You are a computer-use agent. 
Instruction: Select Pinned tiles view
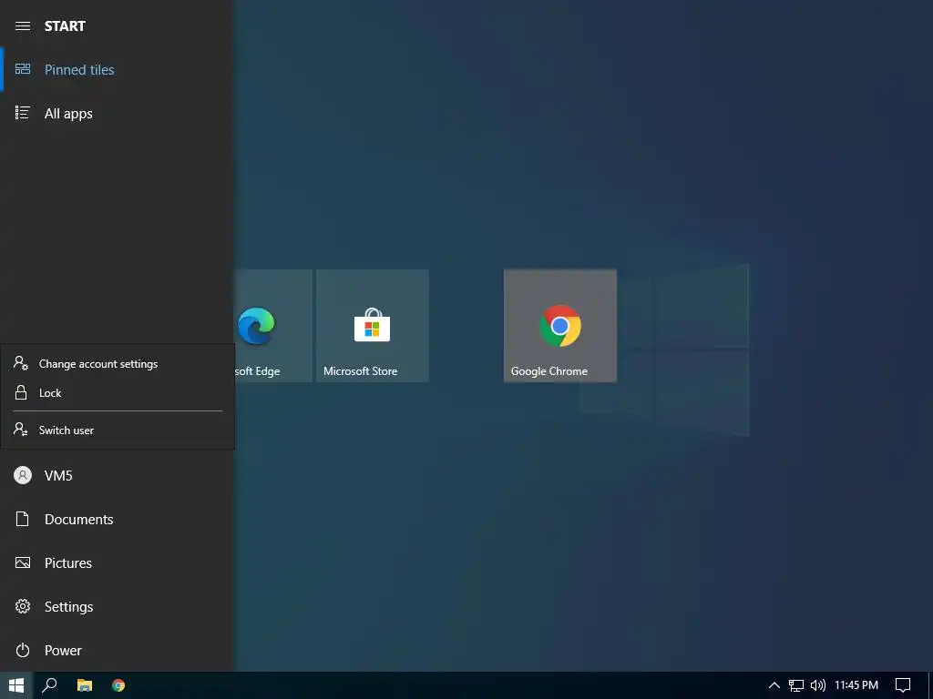click(x=118, y=69)
